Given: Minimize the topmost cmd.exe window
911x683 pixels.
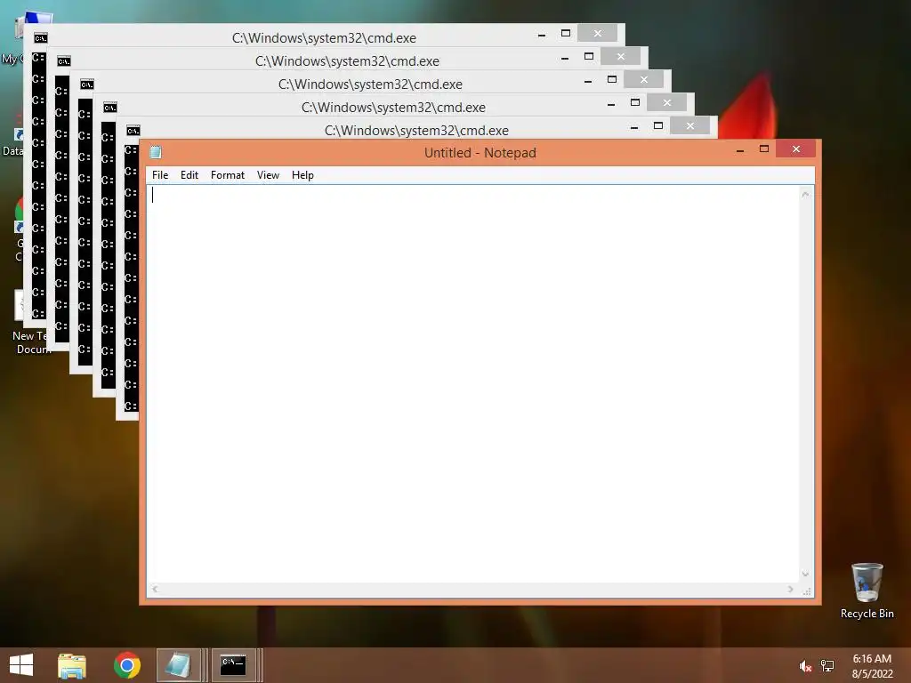Looking at the screenshot, I should pos(542,35).
